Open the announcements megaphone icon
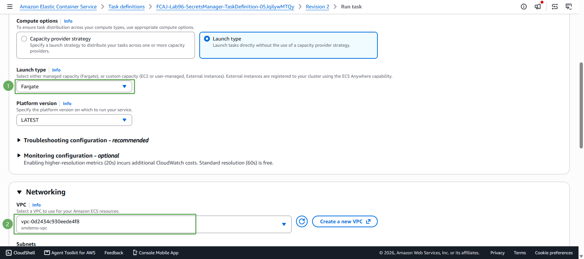This screenshot has height=259, width=584. pos(538,7)
